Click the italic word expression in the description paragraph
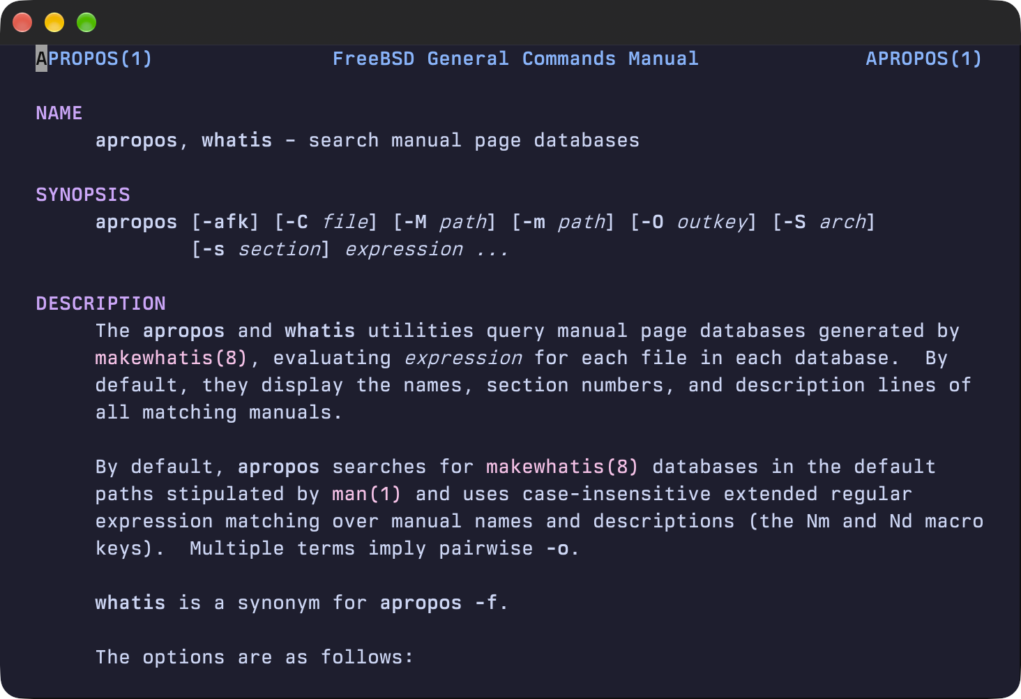Image resolution: width=1021 pixels, height=699 pixels. pyautogui.click(x=463, y=358)
